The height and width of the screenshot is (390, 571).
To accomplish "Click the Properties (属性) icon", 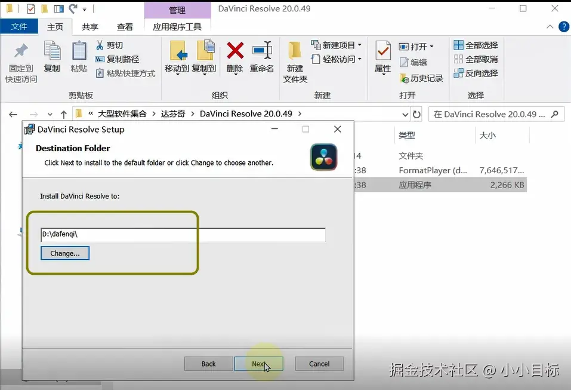I will pyautogui.click(x=382, y=51).
